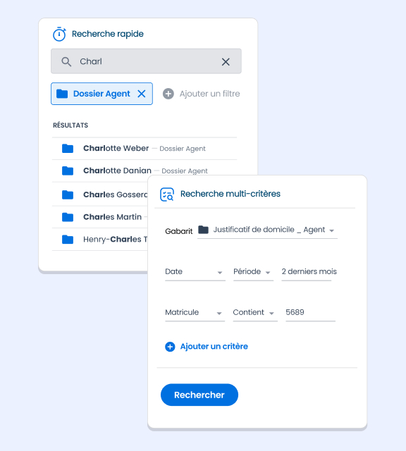Click the multi-criteria search checklist icon

click(167, 194)
